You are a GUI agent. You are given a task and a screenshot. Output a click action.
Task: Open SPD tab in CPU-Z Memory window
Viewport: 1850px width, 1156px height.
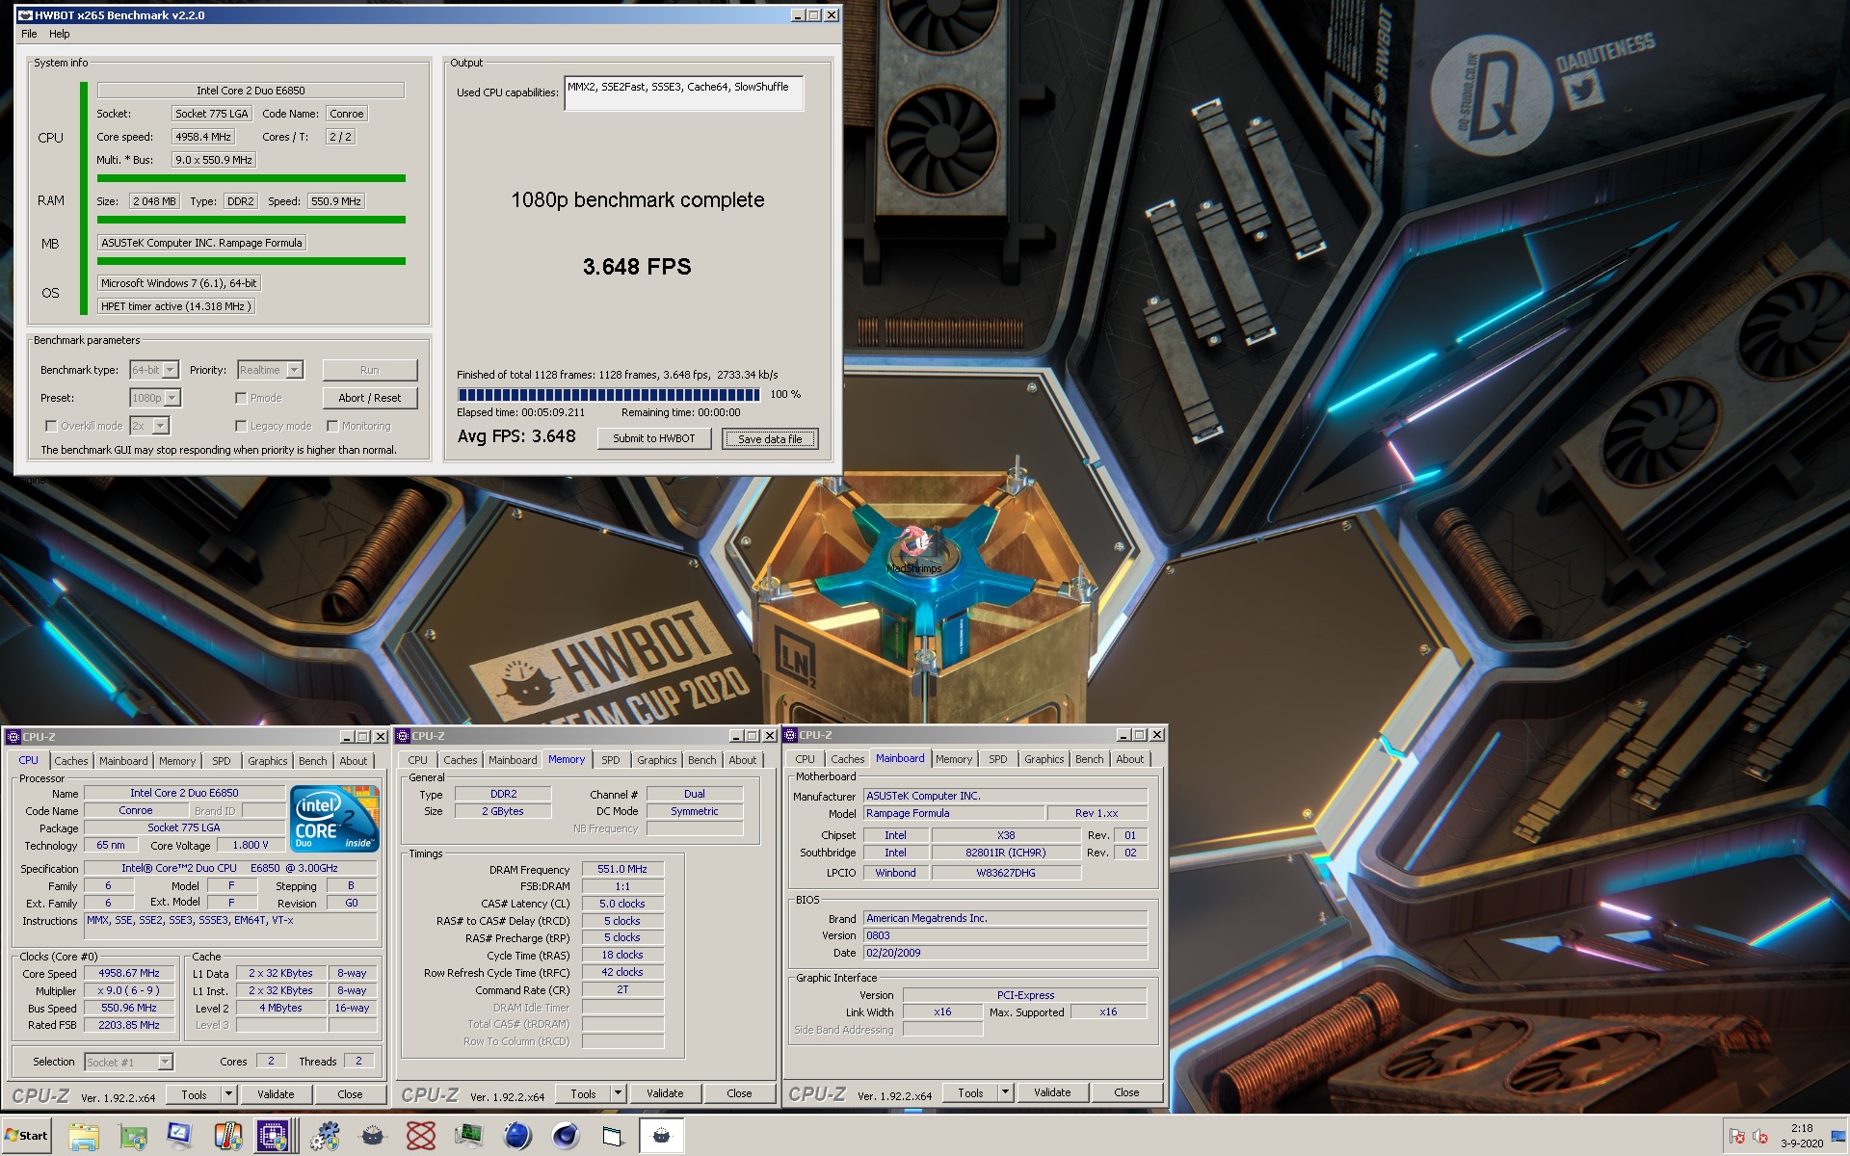pyautogui.click(x=611, y=760)
